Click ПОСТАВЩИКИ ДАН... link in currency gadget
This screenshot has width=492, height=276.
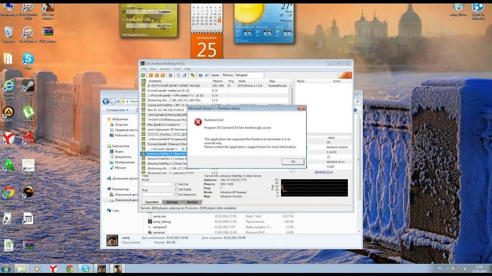click(135, 34)
